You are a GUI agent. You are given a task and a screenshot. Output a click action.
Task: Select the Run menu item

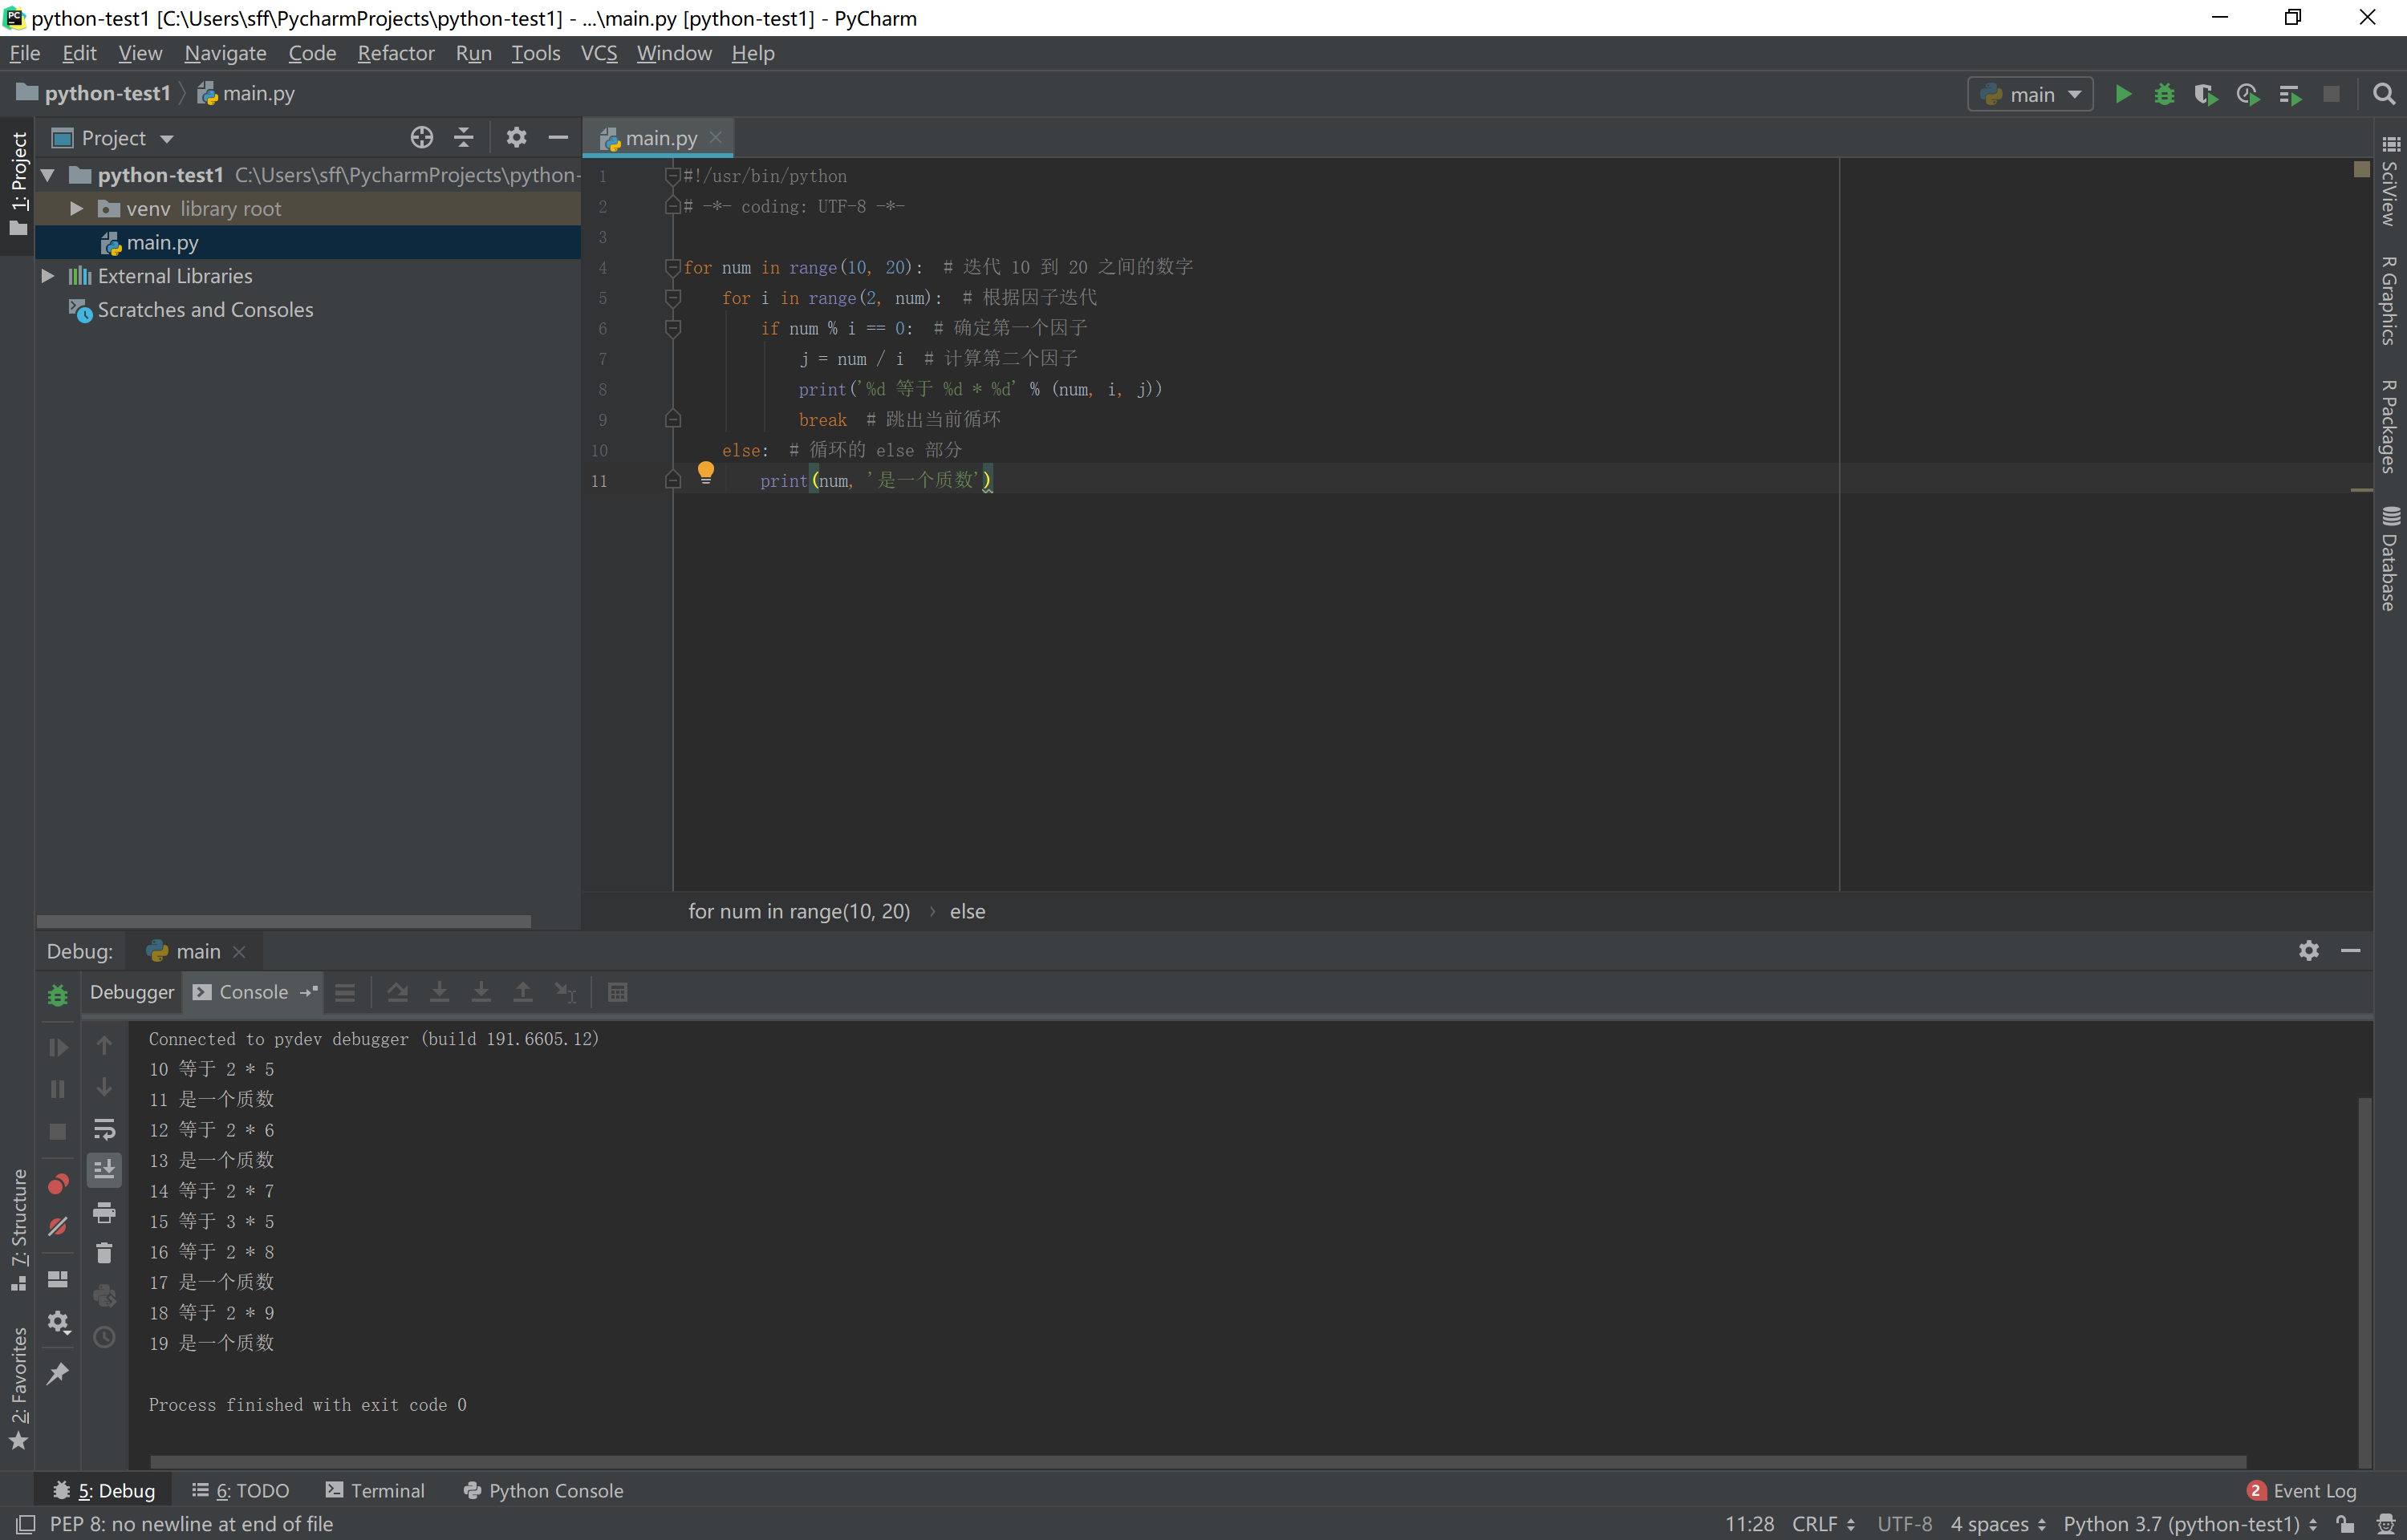pyautogui.click(x=473, y=53)
